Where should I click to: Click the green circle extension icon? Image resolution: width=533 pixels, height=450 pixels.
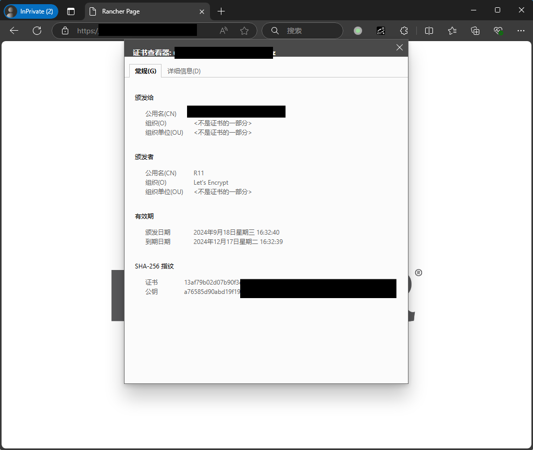pos(357,31)
